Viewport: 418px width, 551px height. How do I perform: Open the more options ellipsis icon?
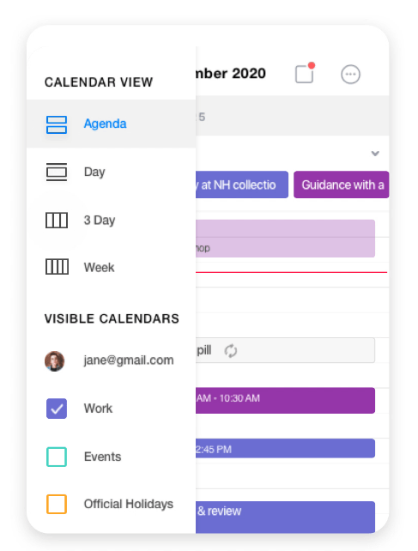[x=350, y=75]
